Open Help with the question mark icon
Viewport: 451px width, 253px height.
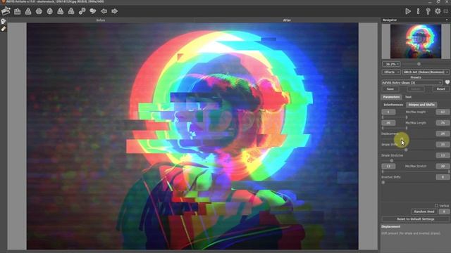click(428, 11)
